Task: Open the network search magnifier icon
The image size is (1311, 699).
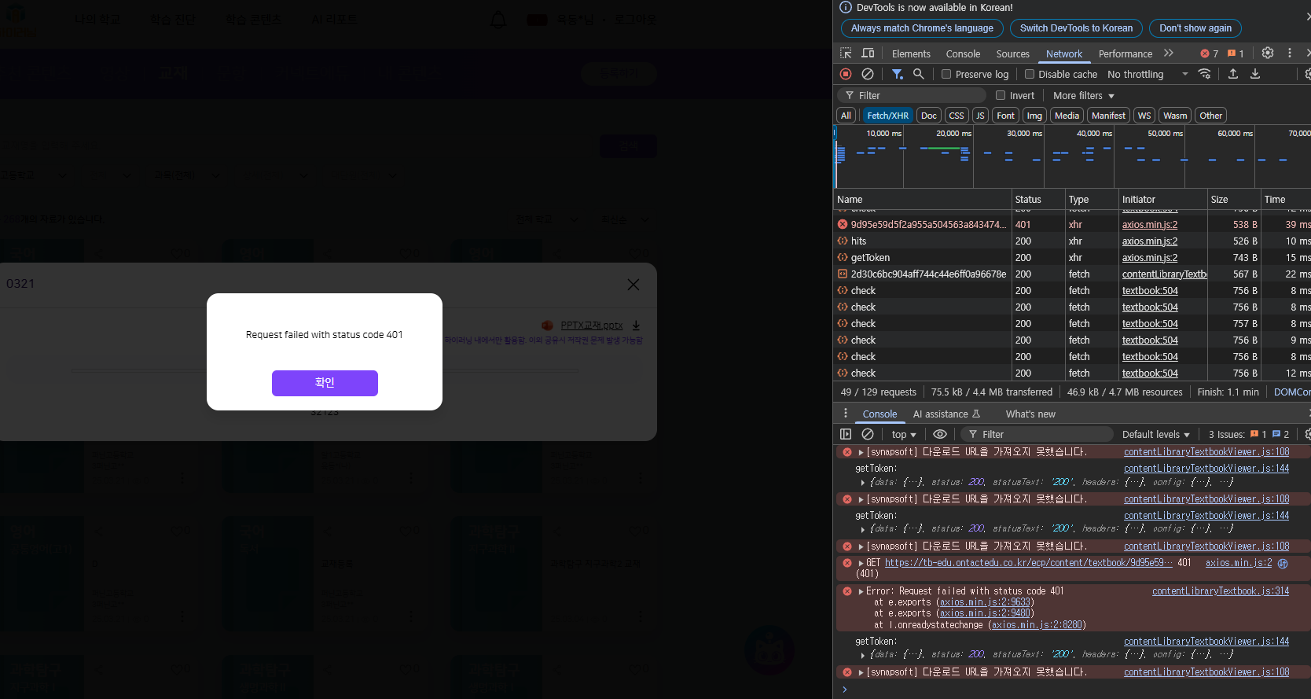Action: point(918,74)
